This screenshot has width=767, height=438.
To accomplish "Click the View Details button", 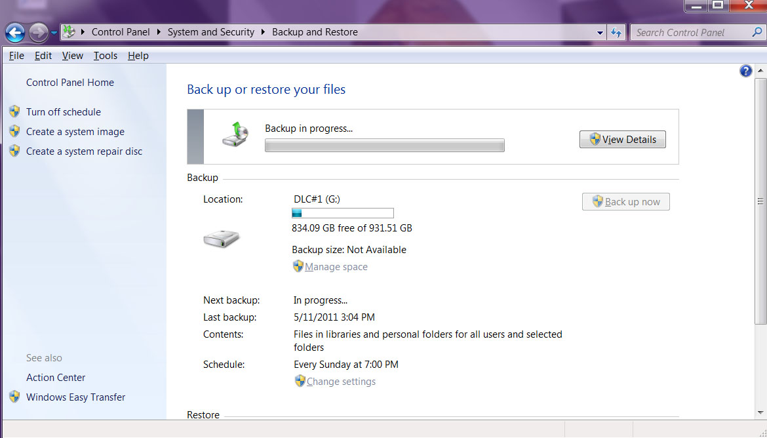I will point(622,139).
